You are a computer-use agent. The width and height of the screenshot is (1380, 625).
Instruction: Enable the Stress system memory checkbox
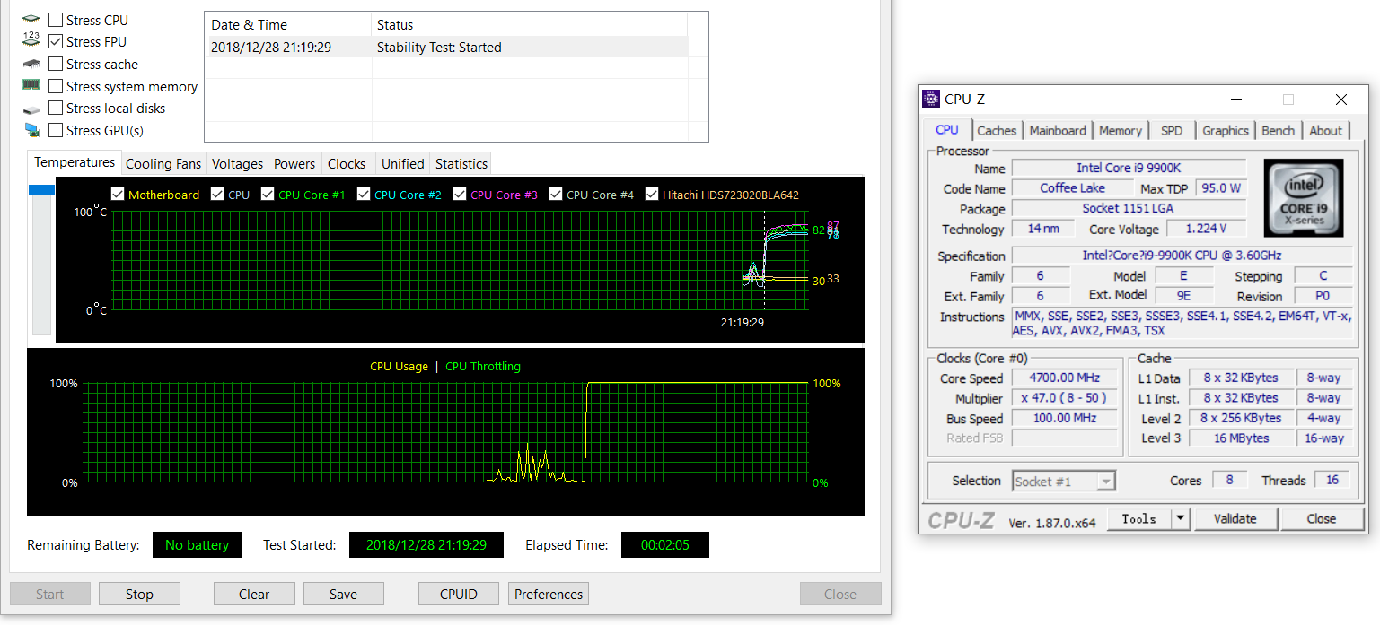[x=56, y=86]
